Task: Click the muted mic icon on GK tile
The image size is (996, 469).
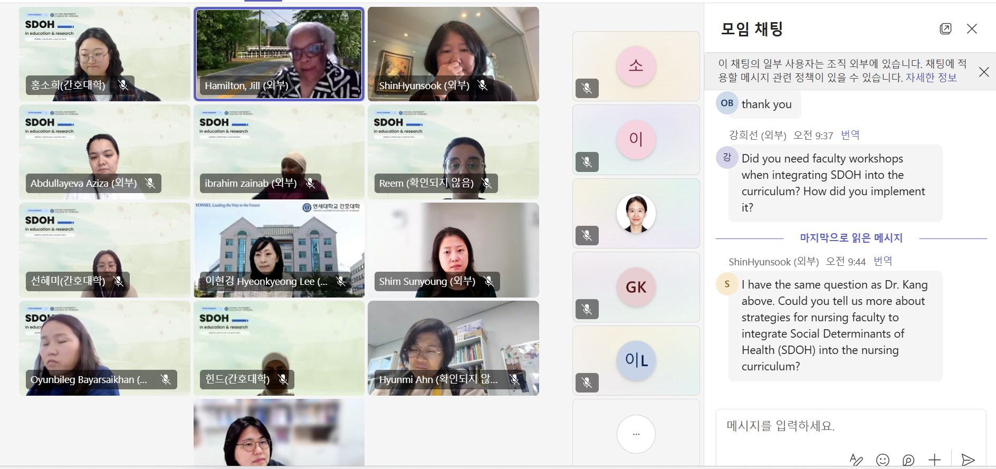Action: 587,309
